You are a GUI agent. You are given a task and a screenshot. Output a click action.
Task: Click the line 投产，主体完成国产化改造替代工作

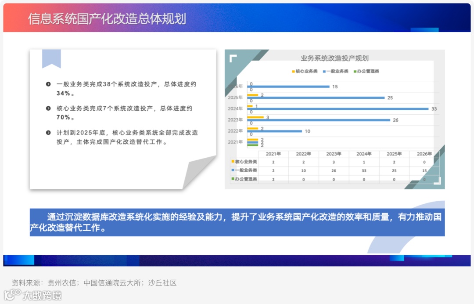pyautogui.click(x=112, y=142)
